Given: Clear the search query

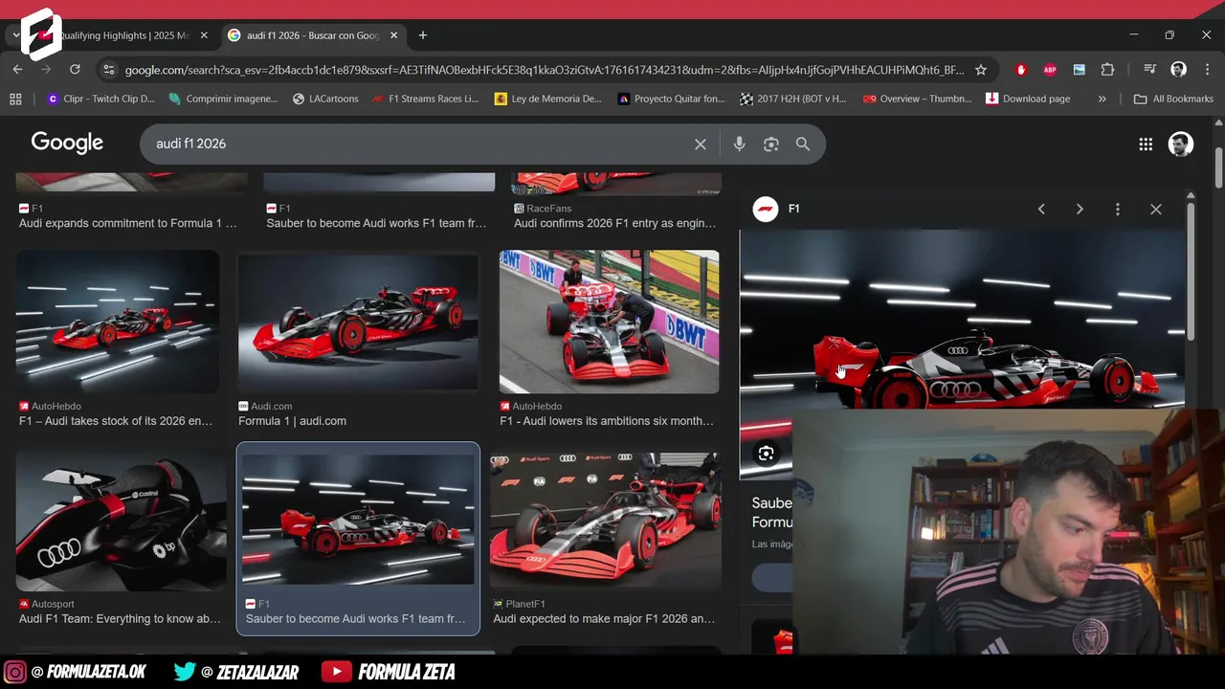Looking at the screenshot, I should pos(701,144).
